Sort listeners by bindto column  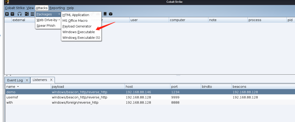[216, 87]
